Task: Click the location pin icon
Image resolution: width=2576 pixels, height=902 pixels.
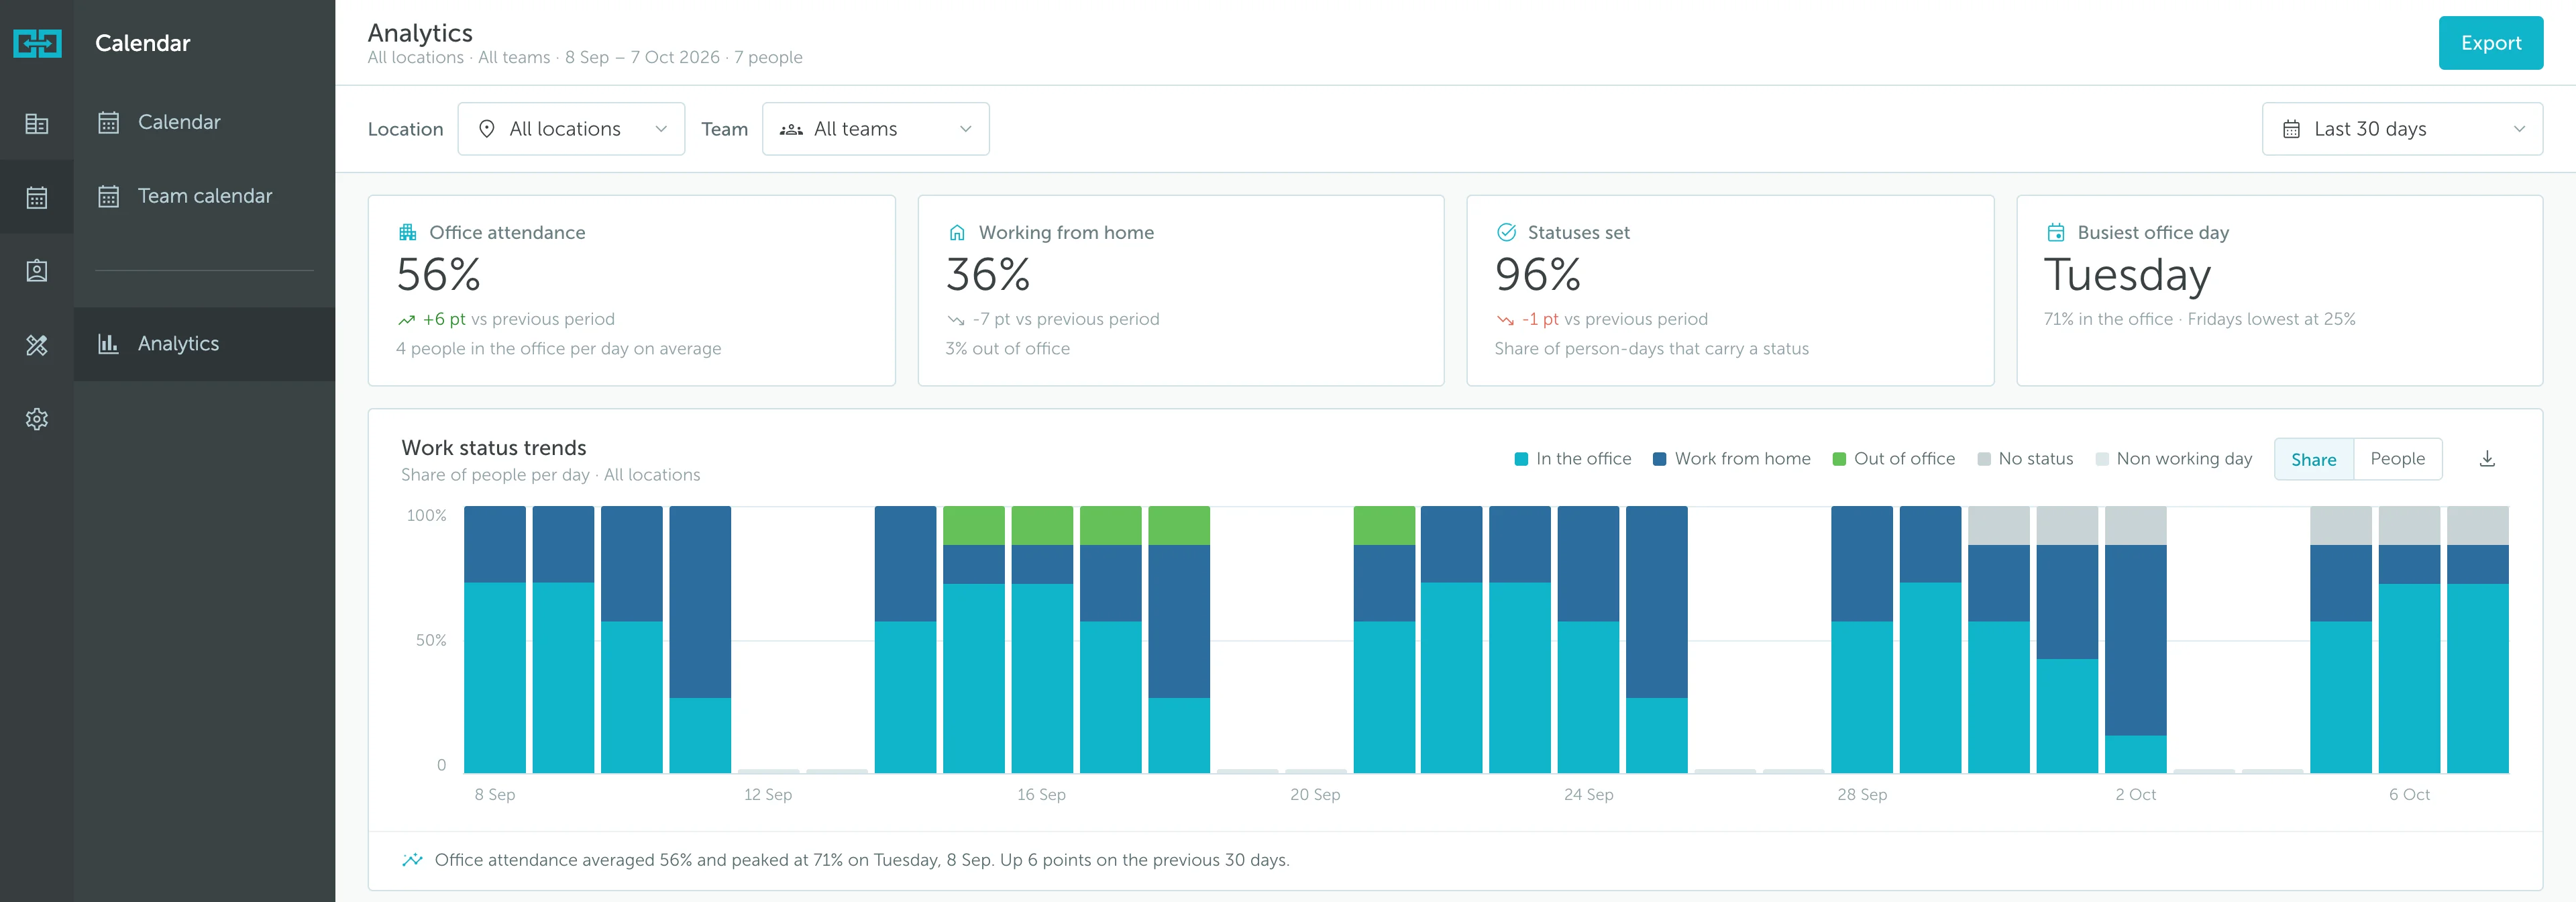Action: click(x=487, y=129)
